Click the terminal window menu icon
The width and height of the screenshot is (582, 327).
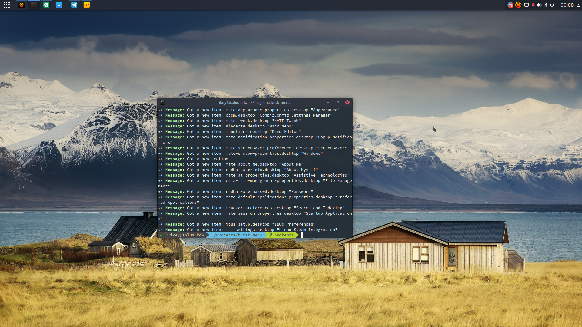click(162, 102)
